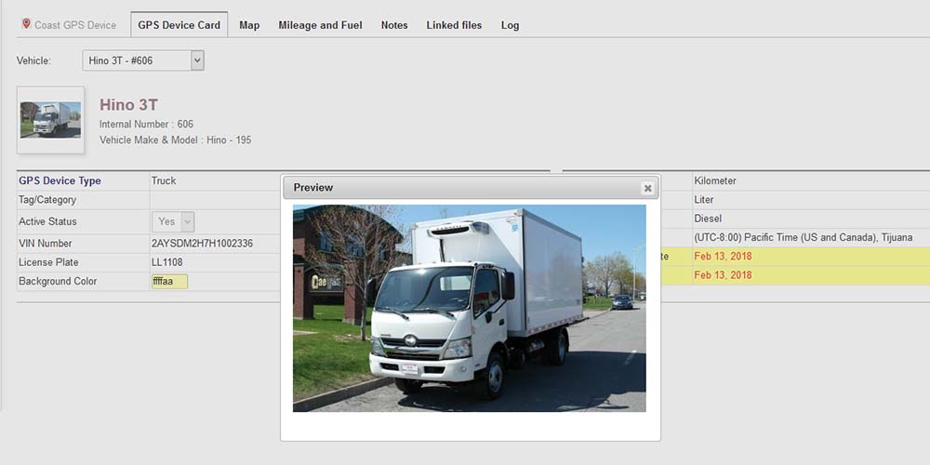Open the Notes tab
930x465 pixels.
(x=394, y=25)
